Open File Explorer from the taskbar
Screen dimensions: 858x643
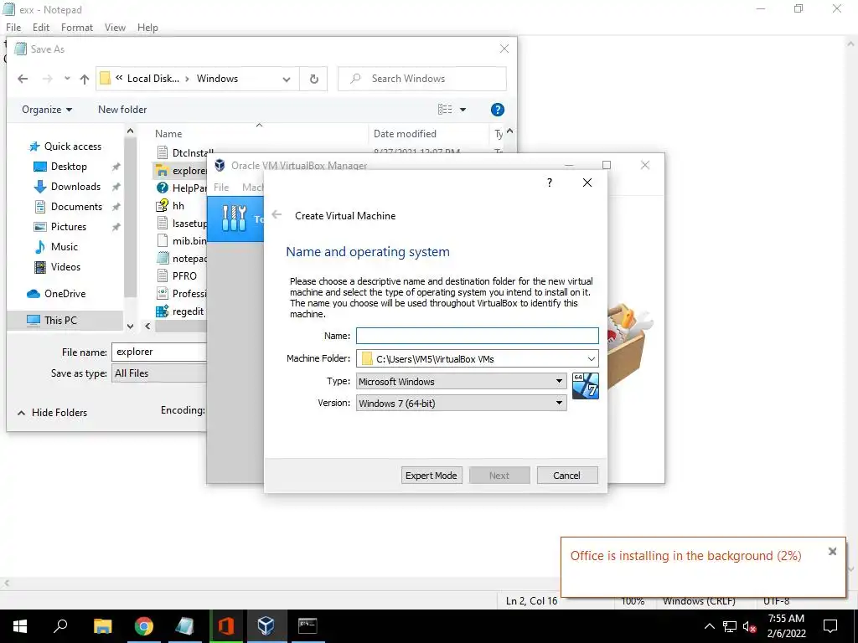pos(102,626)
